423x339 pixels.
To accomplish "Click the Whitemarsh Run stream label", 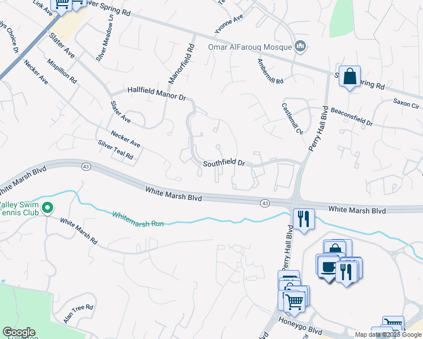I will click(x=138, y=220).
